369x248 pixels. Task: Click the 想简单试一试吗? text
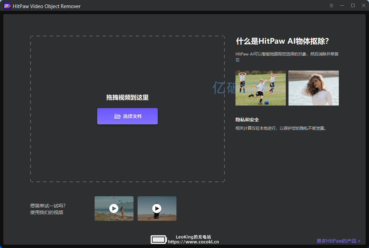[48, 206]
